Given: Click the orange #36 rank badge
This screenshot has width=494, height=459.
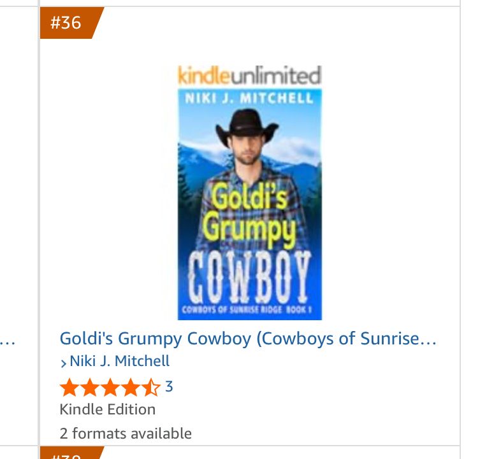Looking at the screenshot, I should 67,23.
